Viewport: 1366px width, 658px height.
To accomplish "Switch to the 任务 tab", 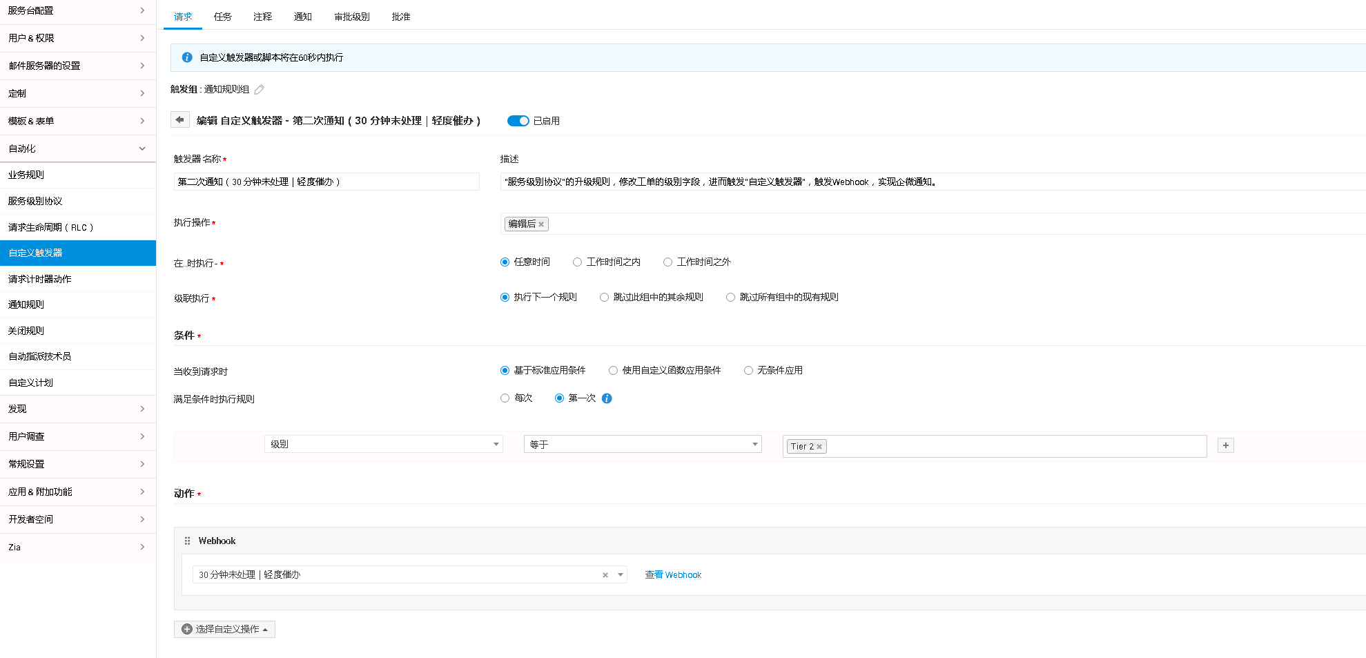I will (222, 17).
